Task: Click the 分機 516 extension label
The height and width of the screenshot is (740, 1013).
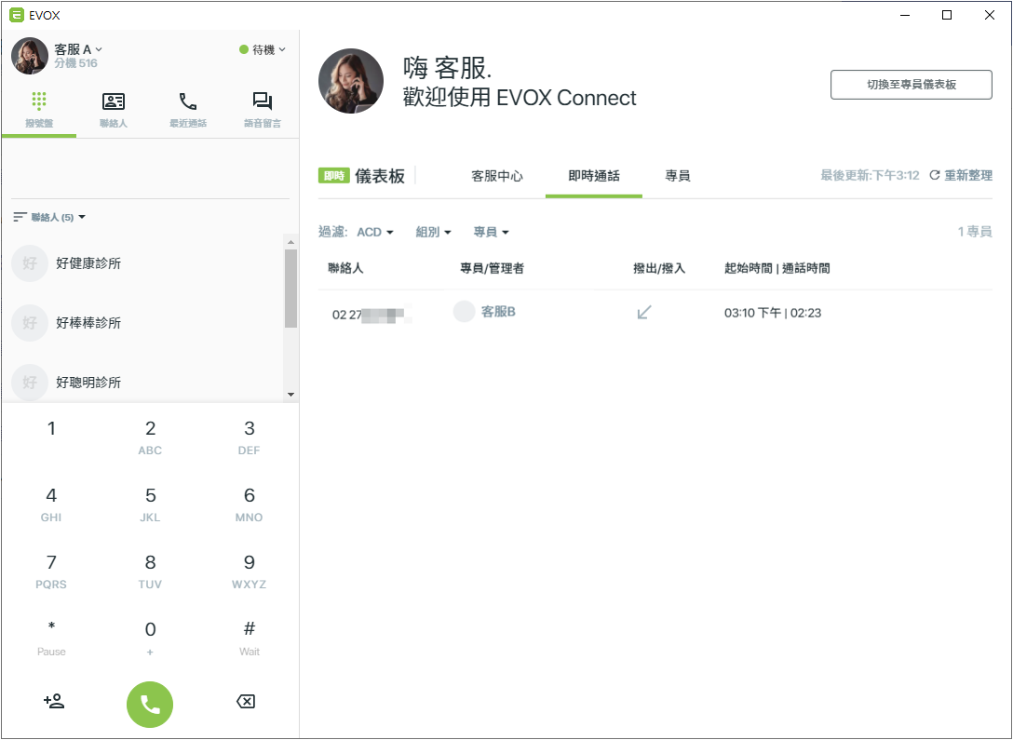Action: click(x=75, y=63)
